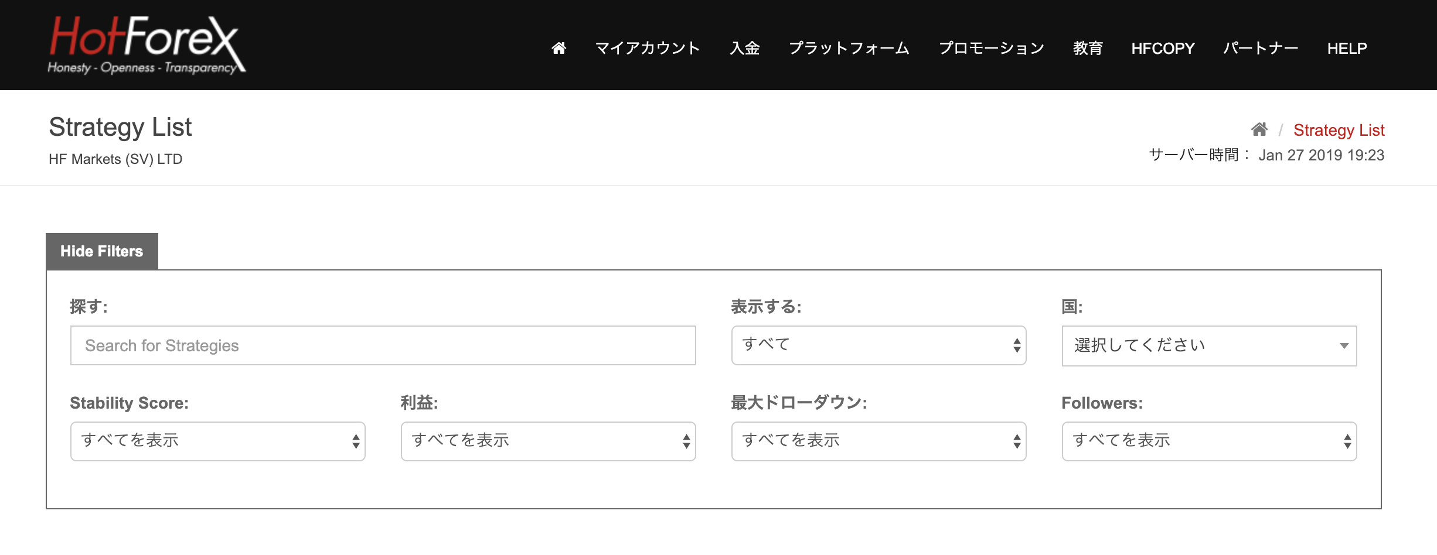Open the プラットフォーム menu
This screenshot has width=1437, height=555.
[849, 48]
